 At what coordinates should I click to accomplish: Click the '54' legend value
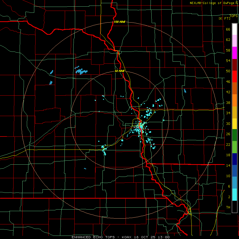point(228,61)
